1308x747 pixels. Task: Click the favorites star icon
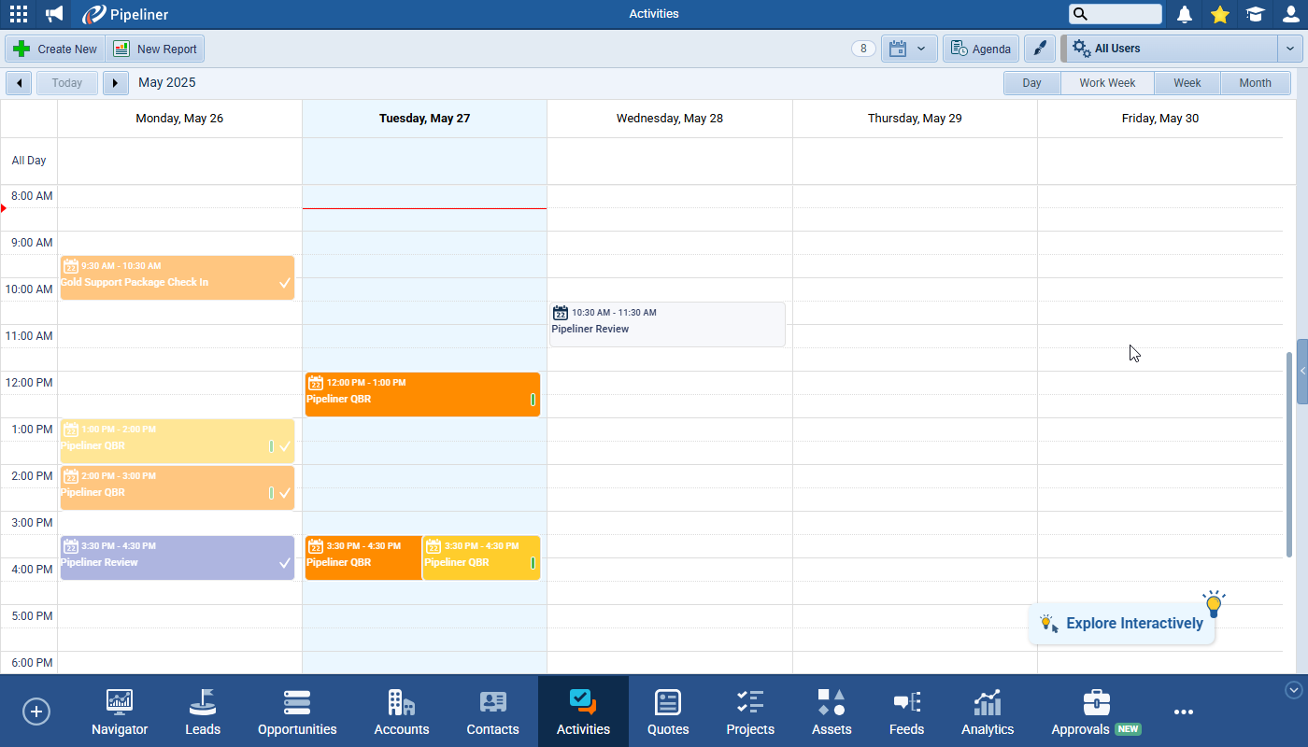tap(1219, 14)
